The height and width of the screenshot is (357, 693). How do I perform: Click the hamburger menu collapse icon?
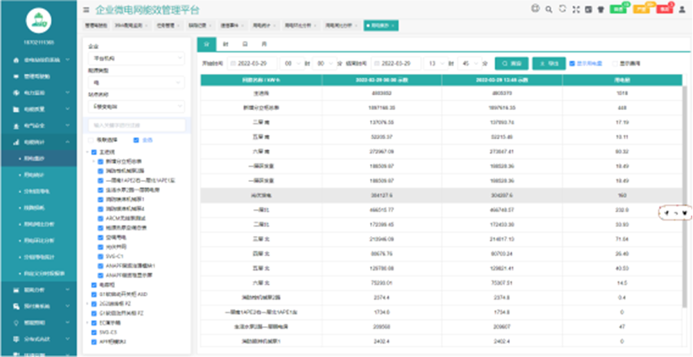point(86,10)
